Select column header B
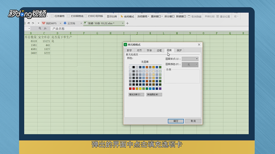Screen dimensions: 275x154 point(31,33)
